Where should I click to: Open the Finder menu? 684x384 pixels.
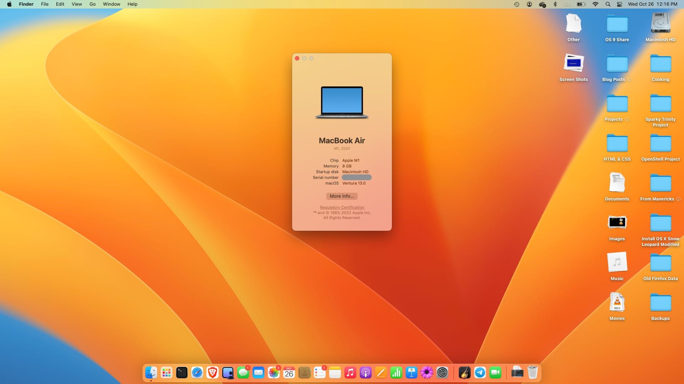(x=26, y=4)
